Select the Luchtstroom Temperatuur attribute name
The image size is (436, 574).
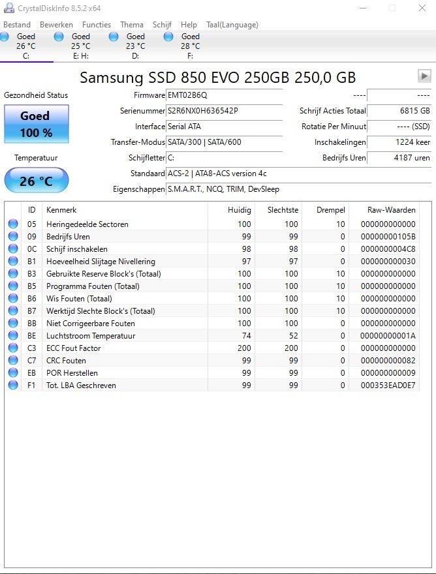tap(91, 336)
